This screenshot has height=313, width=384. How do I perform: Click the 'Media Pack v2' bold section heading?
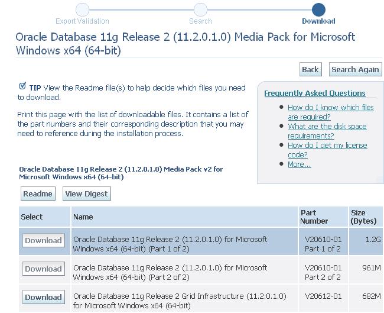121,173
